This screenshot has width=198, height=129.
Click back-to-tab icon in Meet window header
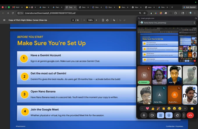click(196, 18)
